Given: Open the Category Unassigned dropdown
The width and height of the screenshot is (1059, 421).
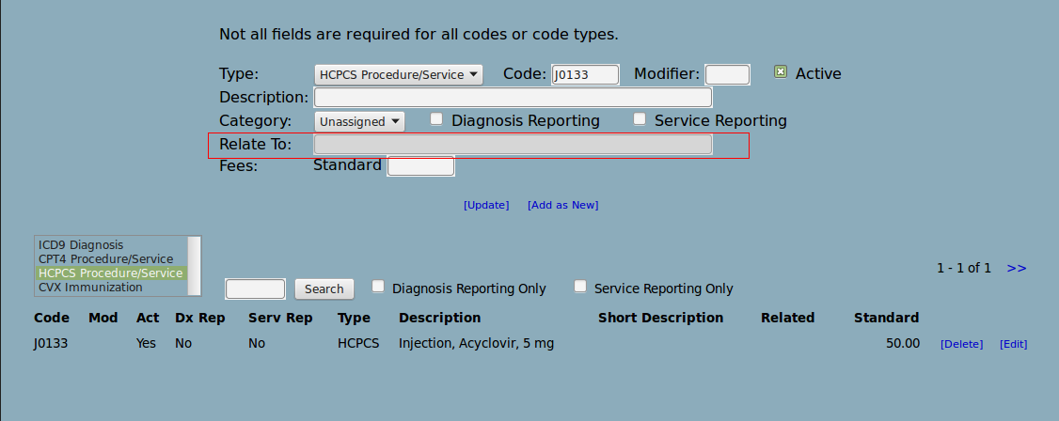Looking at the screenshot, I should (359, 121).
